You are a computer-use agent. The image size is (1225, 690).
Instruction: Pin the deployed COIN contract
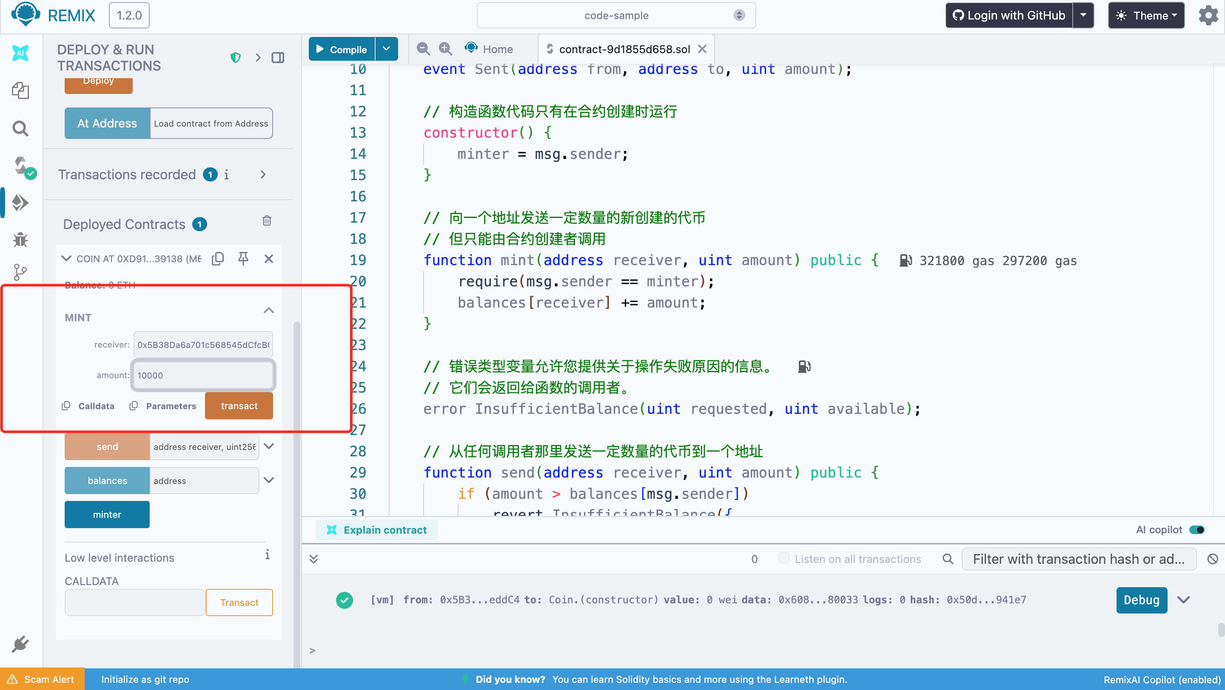[243, 258]
